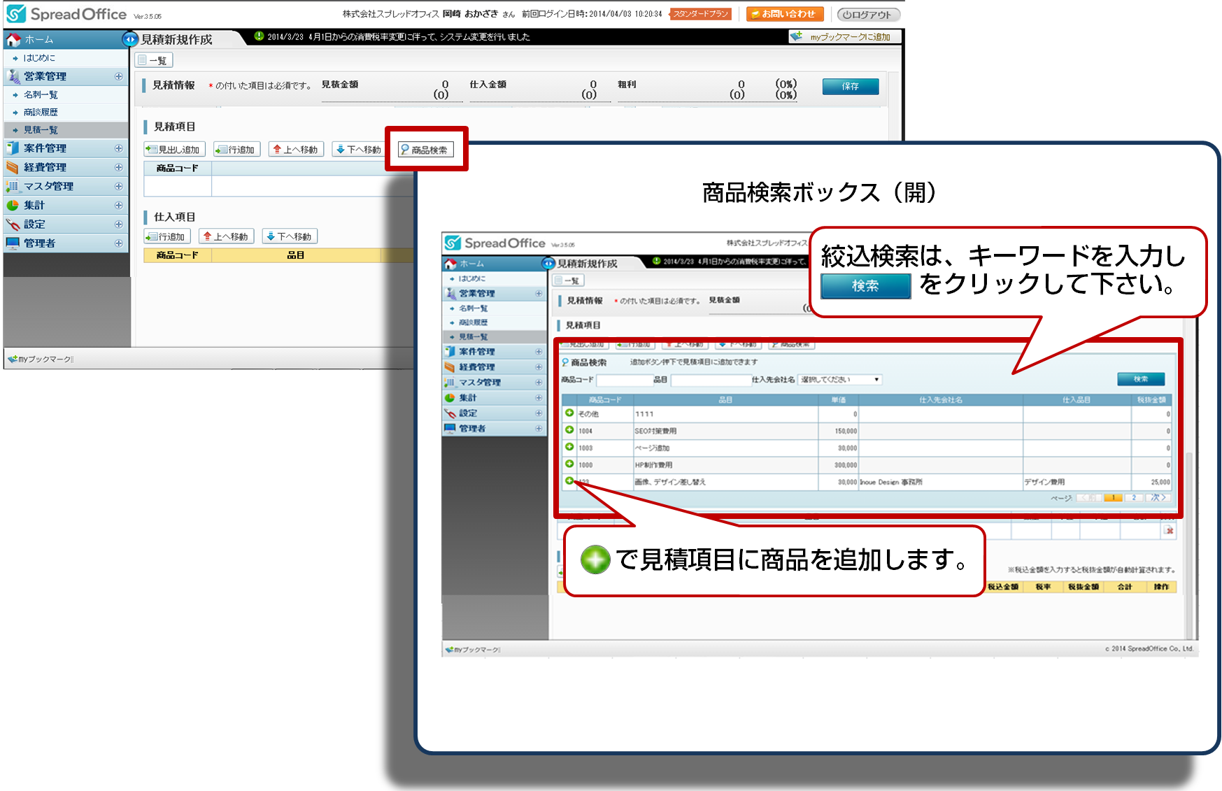Click the green info icon beside 2014/3/23 notice

(x=259, y=36)
